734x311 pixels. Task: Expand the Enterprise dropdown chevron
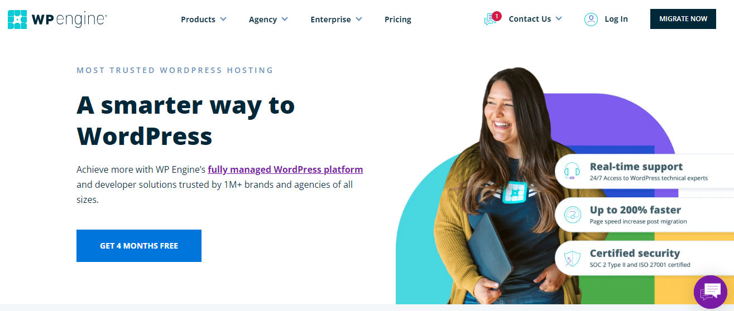click(x=358, y=19)
